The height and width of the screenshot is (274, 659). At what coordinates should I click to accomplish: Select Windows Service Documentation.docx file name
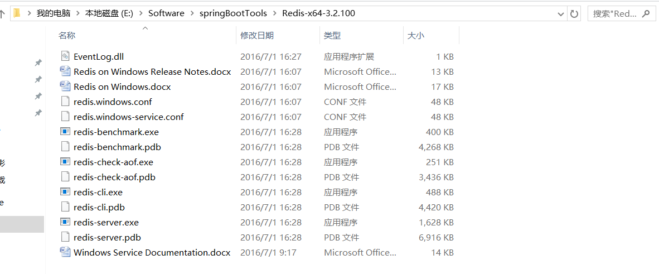152,253
